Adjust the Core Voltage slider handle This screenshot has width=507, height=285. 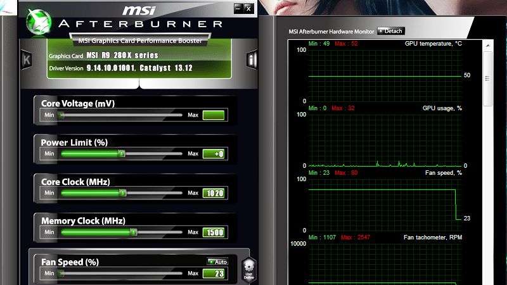coord(61,115)
